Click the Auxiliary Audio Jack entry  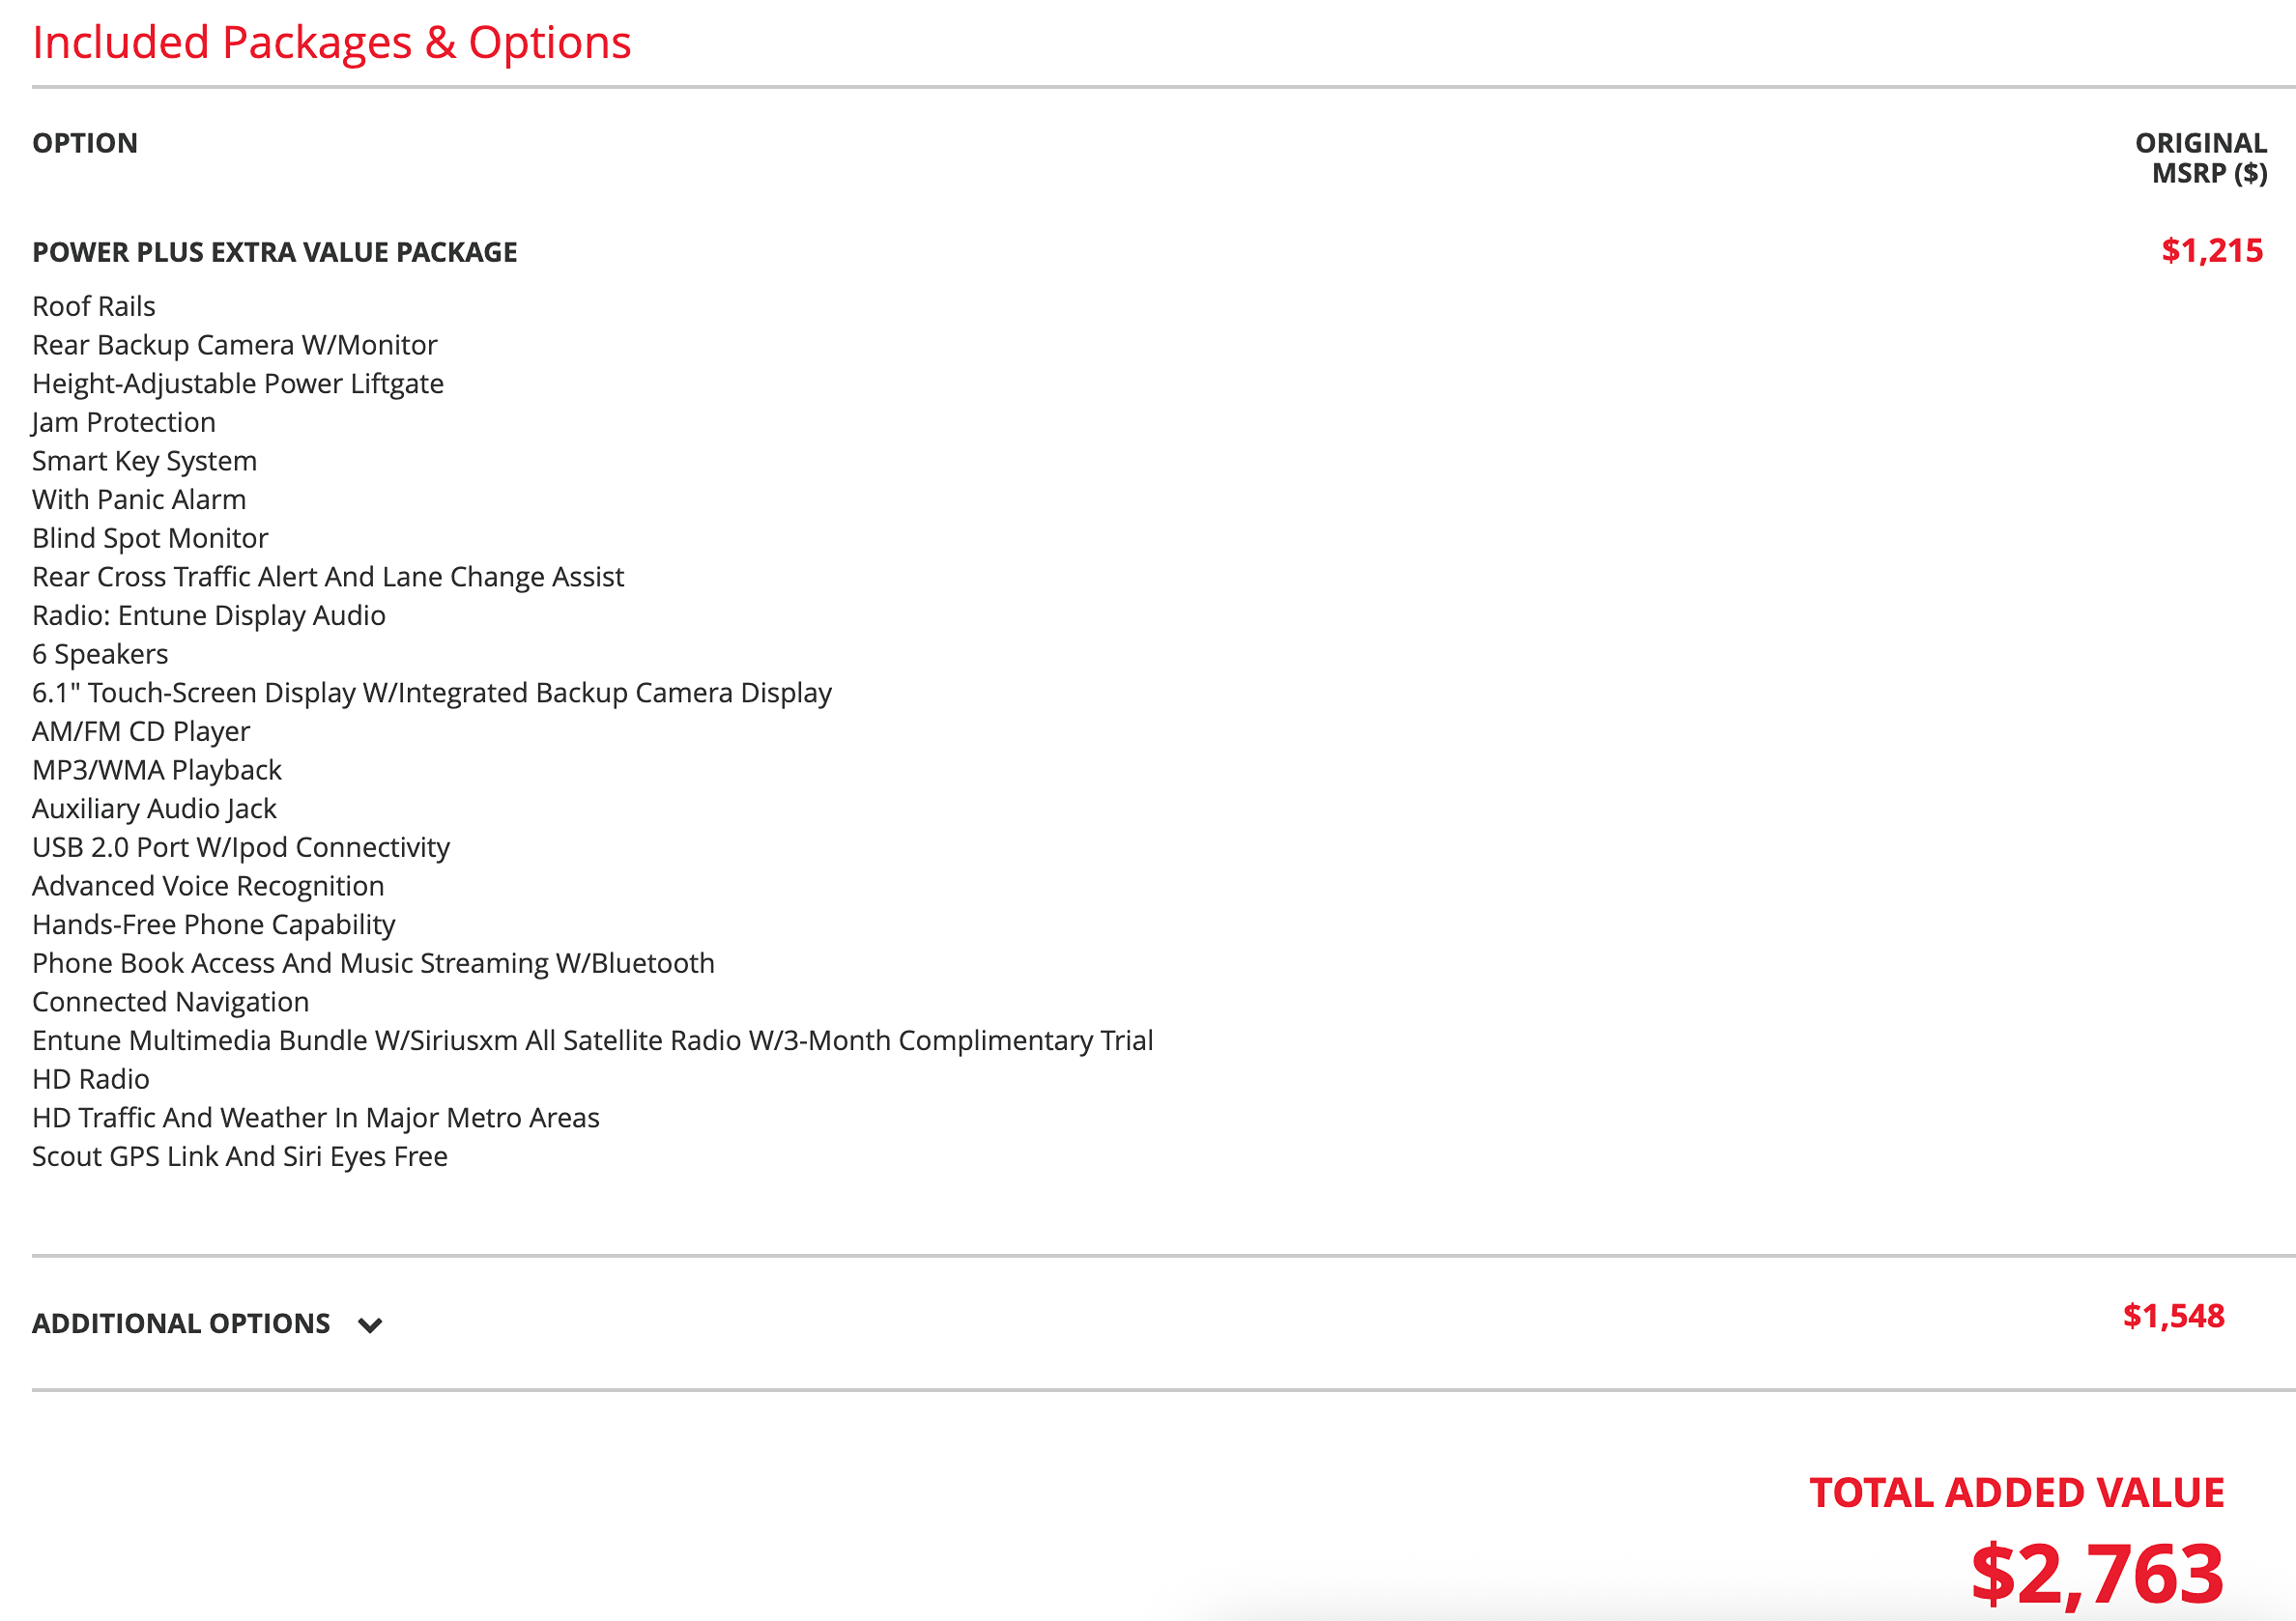155,809
